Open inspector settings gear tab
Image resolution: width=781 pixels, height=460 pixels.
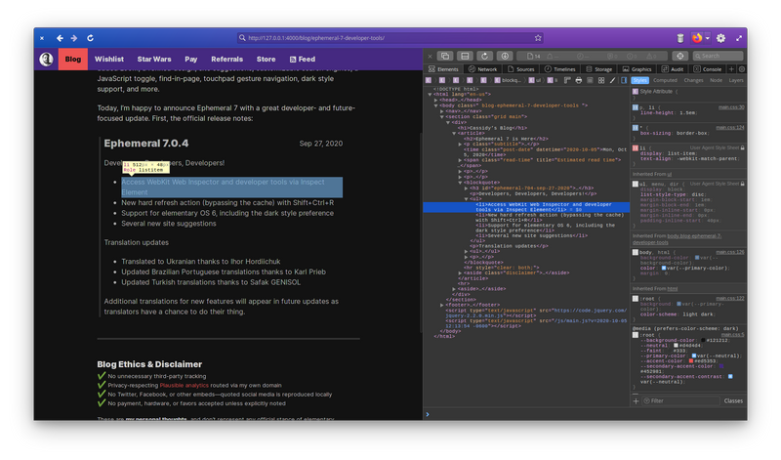click(x=742, y=69)
